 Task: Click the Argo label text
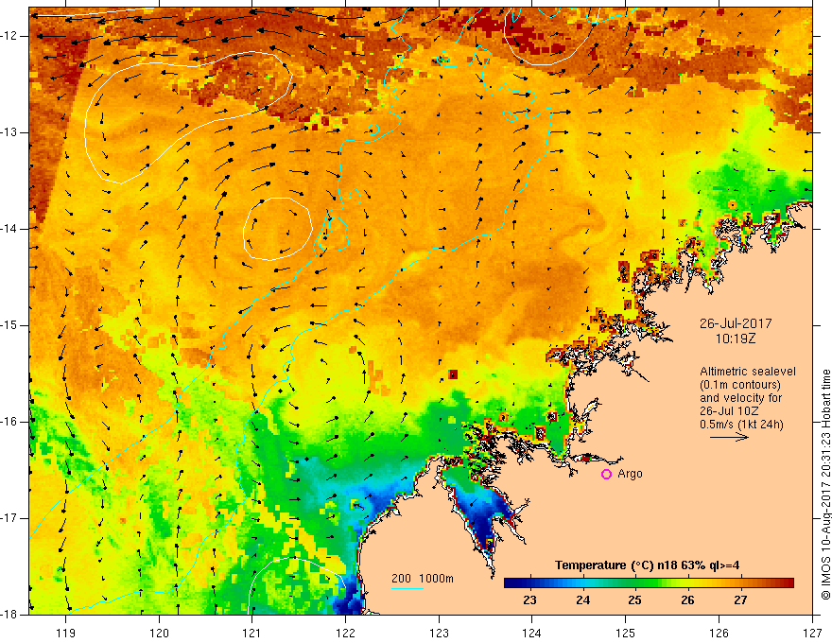coord(630,474)
